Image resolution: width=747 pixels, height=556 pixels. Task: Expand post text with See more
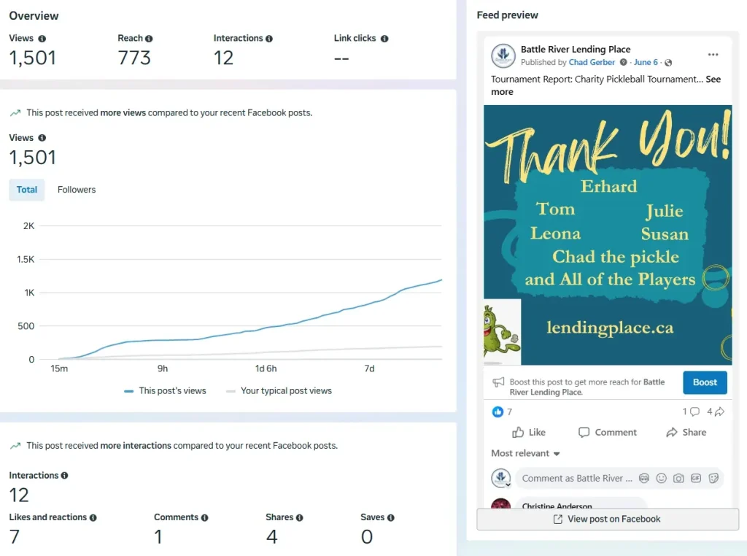[x=713, y=80]
